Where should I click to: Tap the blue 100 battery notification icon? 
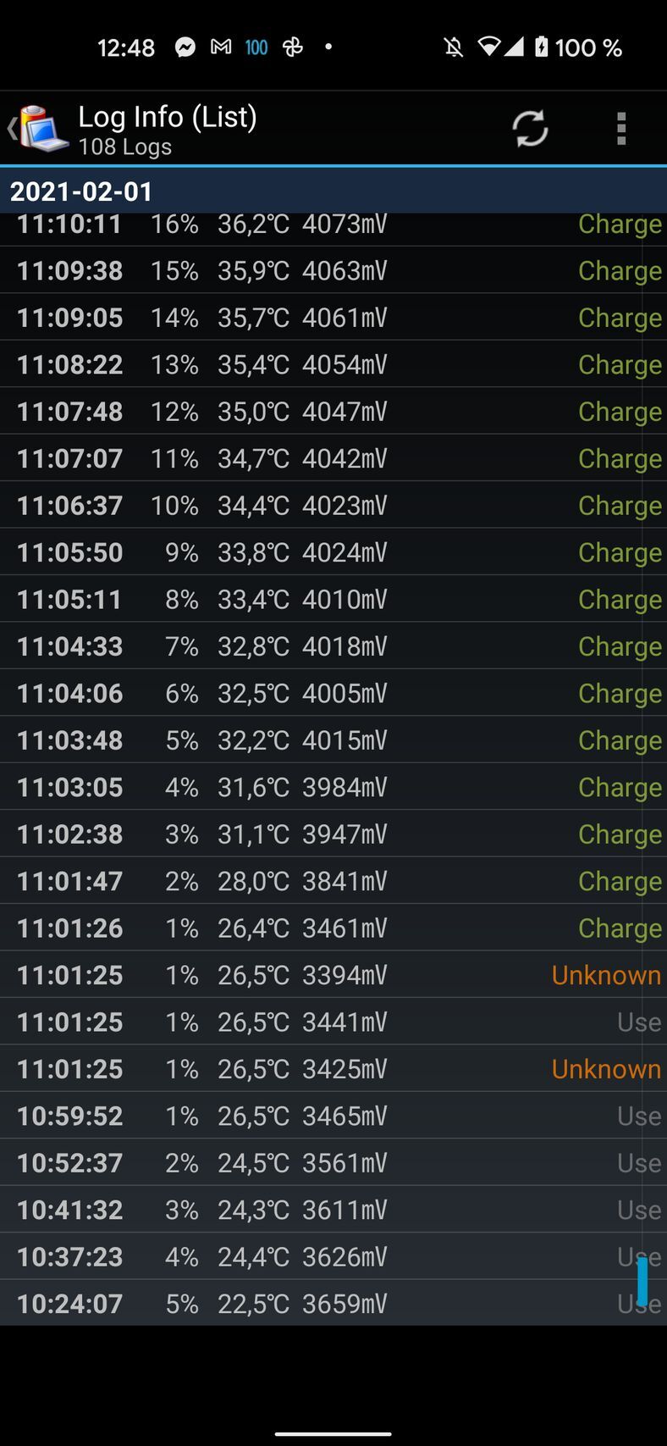pos(256,47)
